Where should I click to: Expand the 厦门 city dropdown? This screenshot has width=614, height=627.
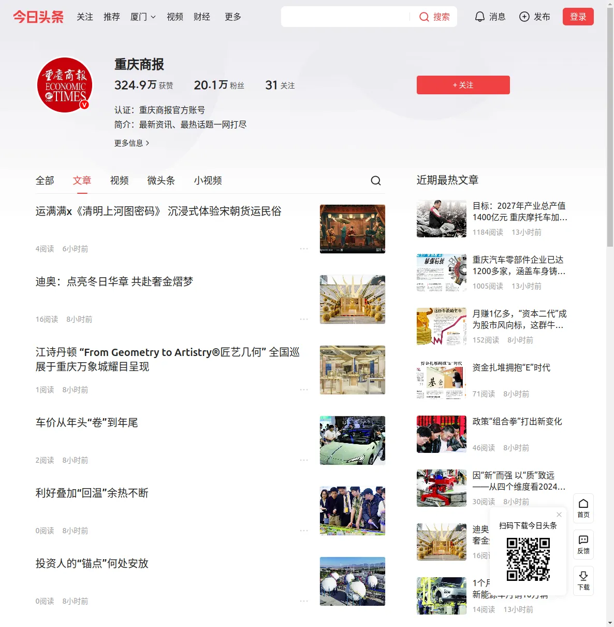pyautogui.click(x=143, y=17)
